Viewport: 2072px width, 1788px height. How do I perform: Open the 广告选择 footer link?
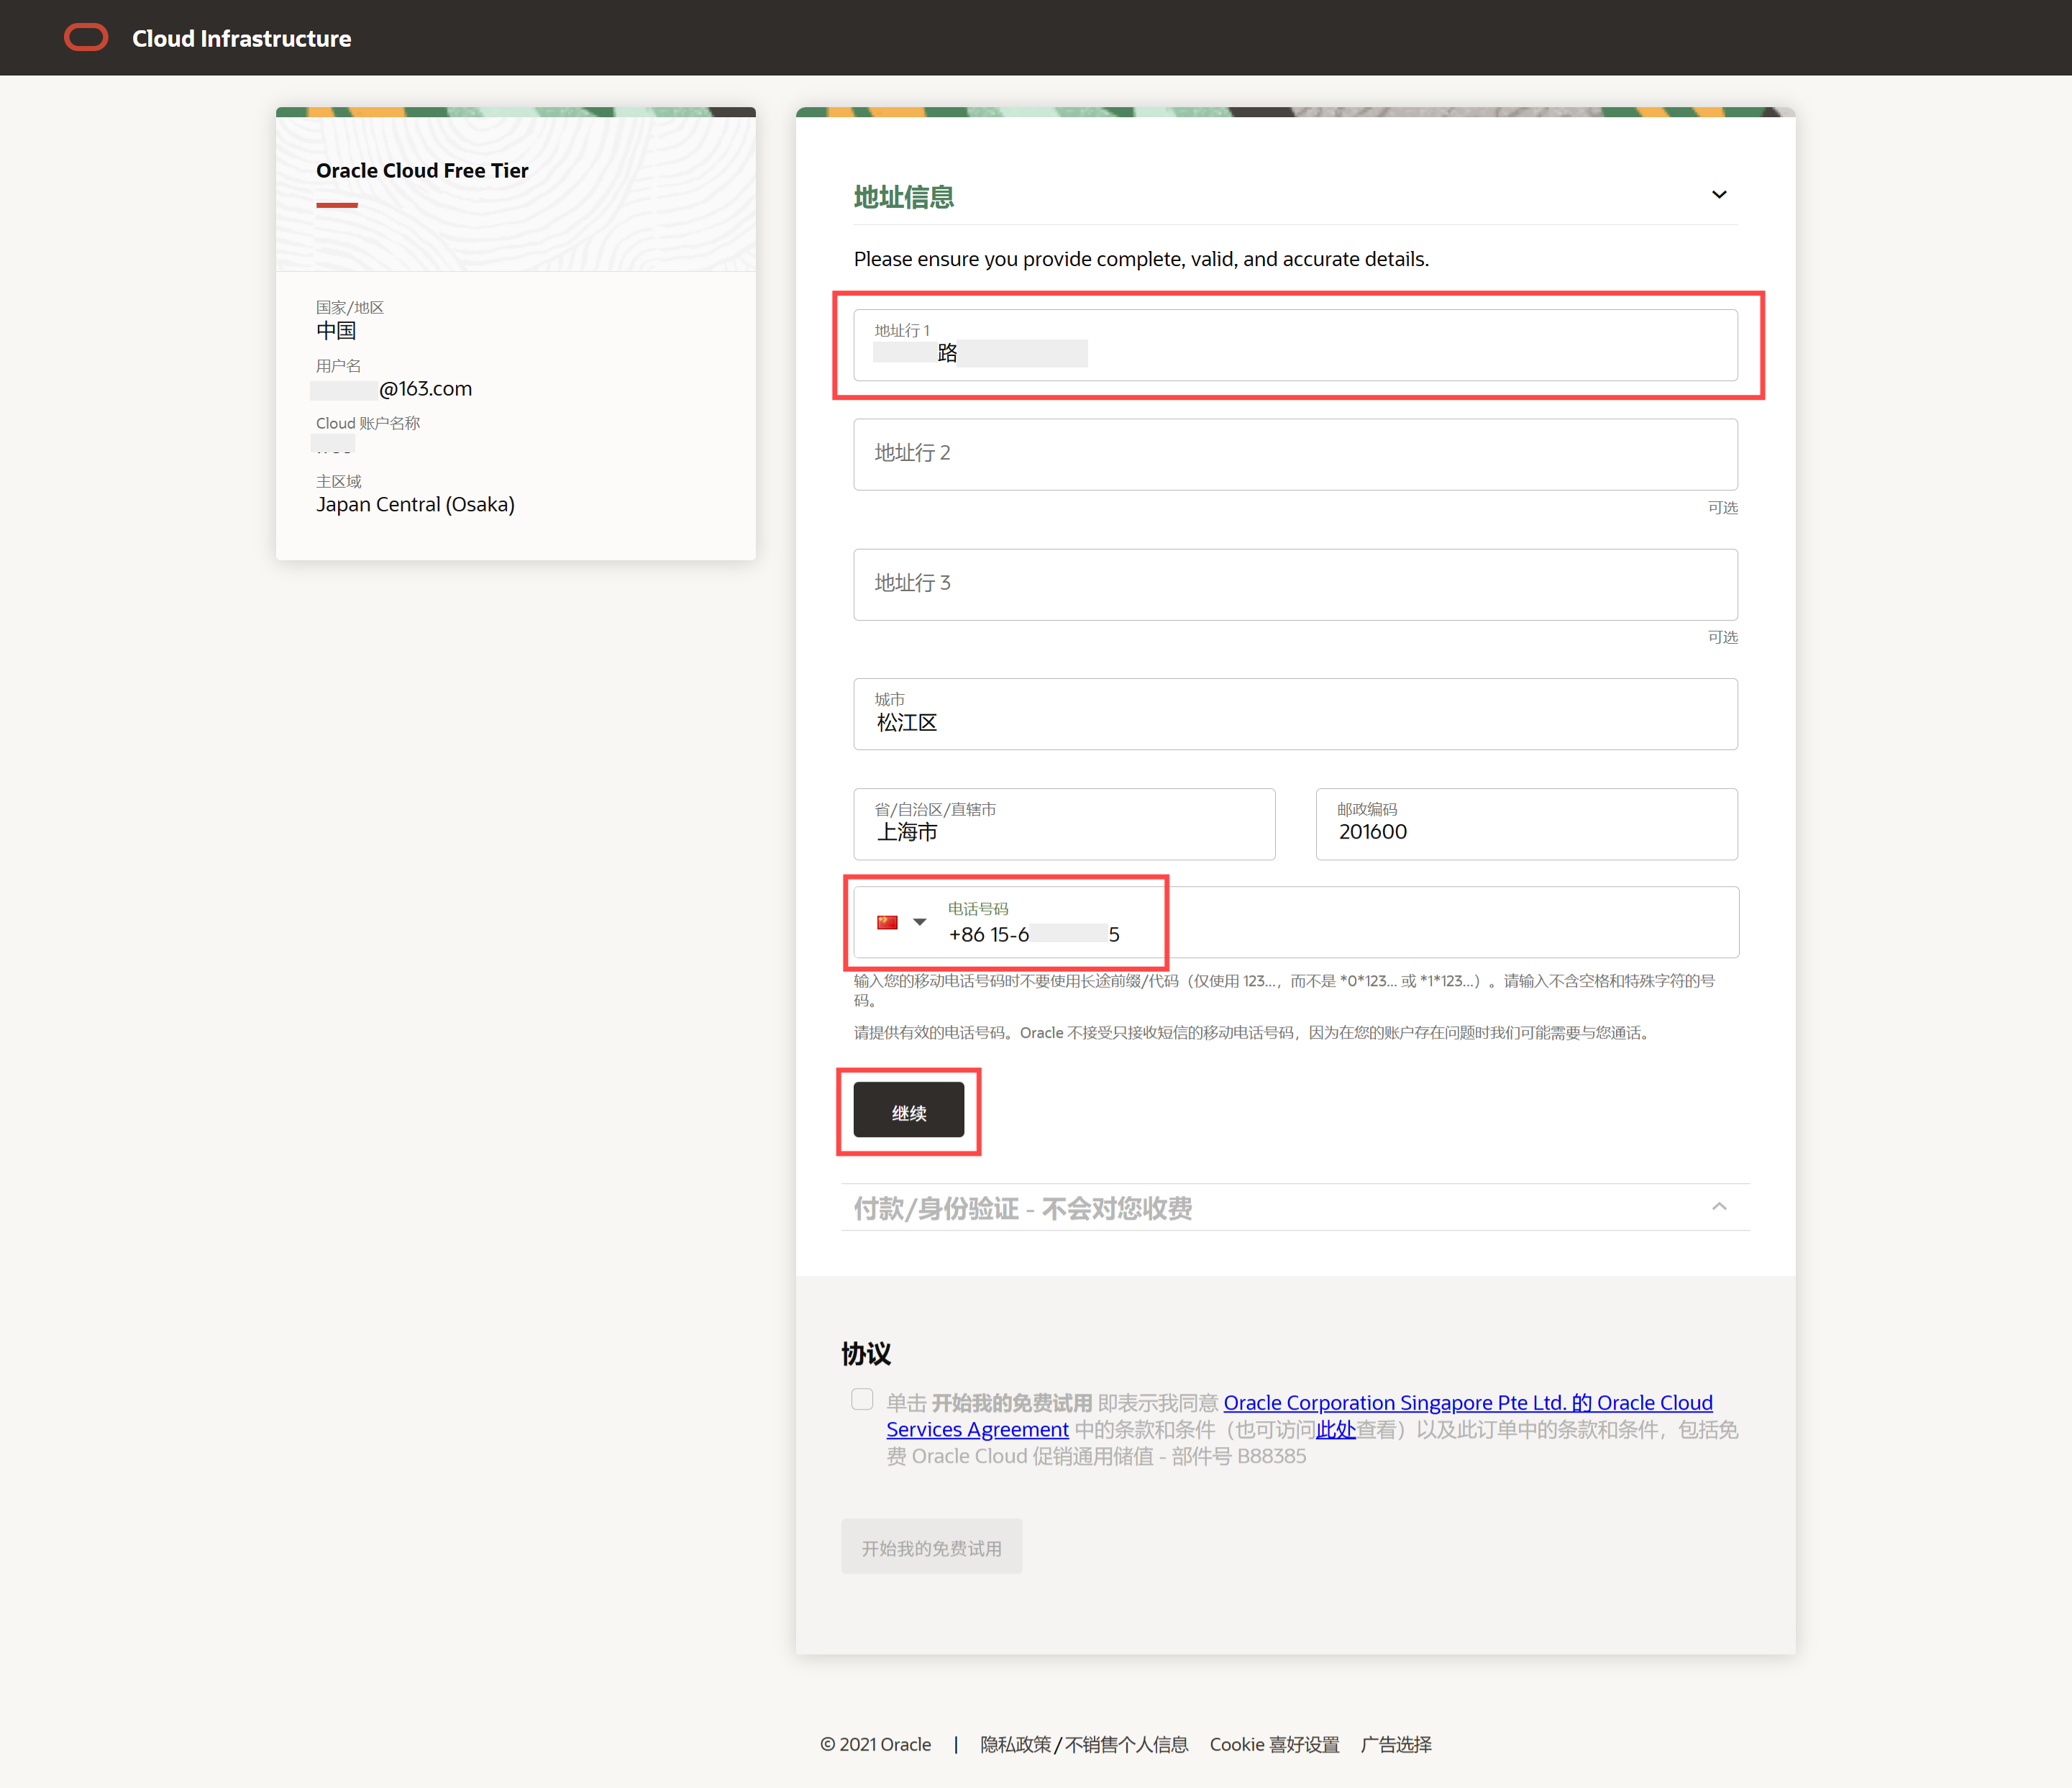(1396, 1745)
